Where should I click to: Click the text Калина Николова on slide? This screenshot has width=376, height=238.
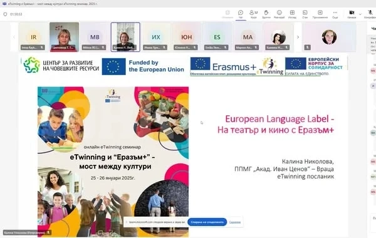[x=308, y=162]
